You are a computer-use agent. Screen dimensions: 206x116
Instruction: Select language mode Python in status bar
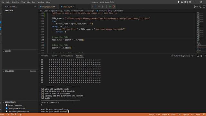(x=186, y=115)
